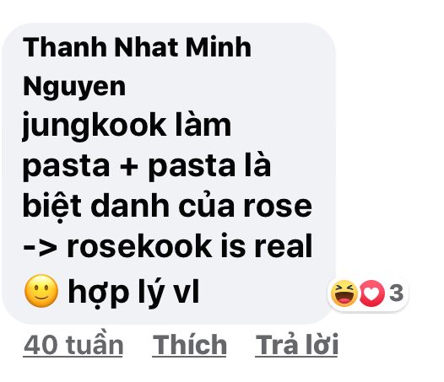
Task: Click the plus sign between pasta words
Action: click(x=129, y=167)
